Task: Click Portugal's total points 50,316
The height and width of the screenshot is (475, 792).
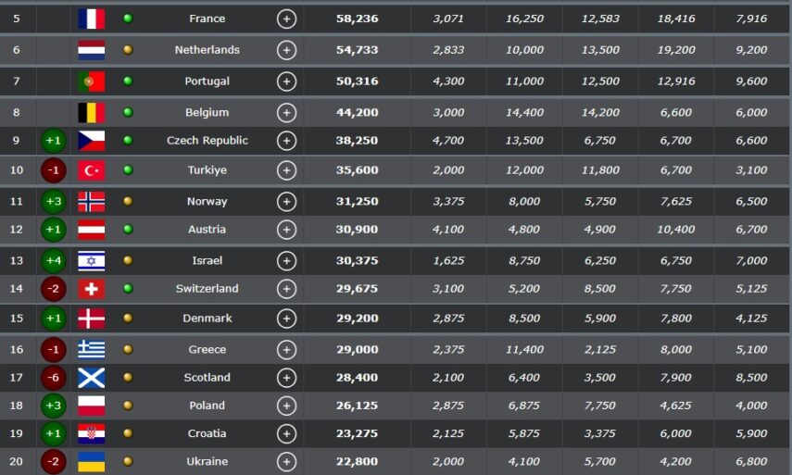Action: click(357, 81)
